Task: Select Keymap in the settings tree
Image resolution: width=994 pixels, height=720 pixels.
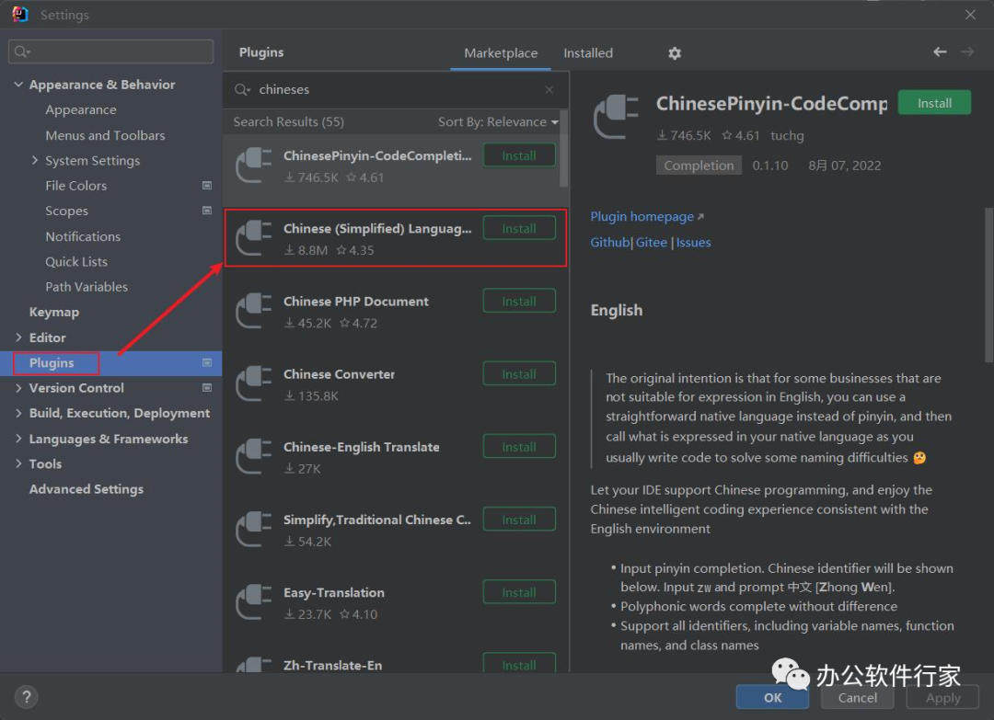Action: [x=54, y=313]
